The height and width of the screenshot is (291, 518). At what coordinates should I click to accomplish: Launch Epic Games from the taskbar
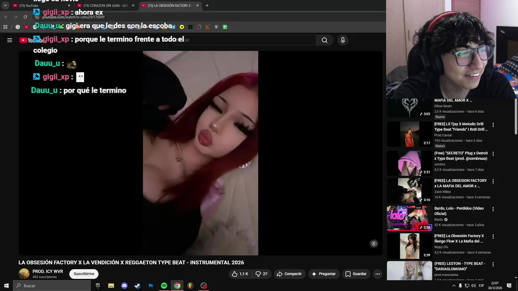98,286
